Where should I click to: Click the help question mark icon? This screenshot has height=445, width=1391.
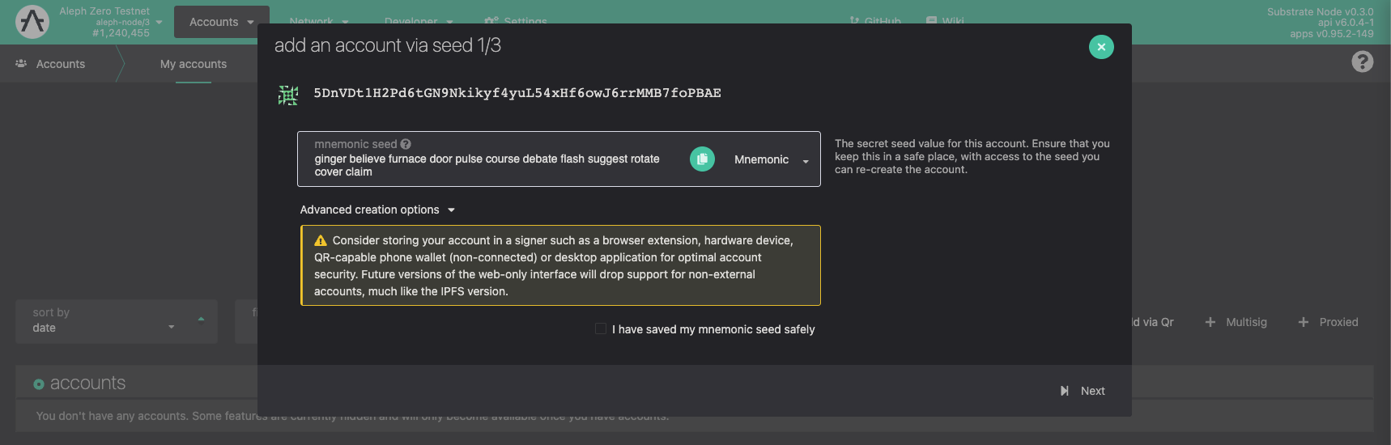click(1362, 62)
